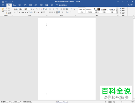Open the Tell Me lightbulb search
This screenshot has height=103, width=135.
(x=57, y=5)
